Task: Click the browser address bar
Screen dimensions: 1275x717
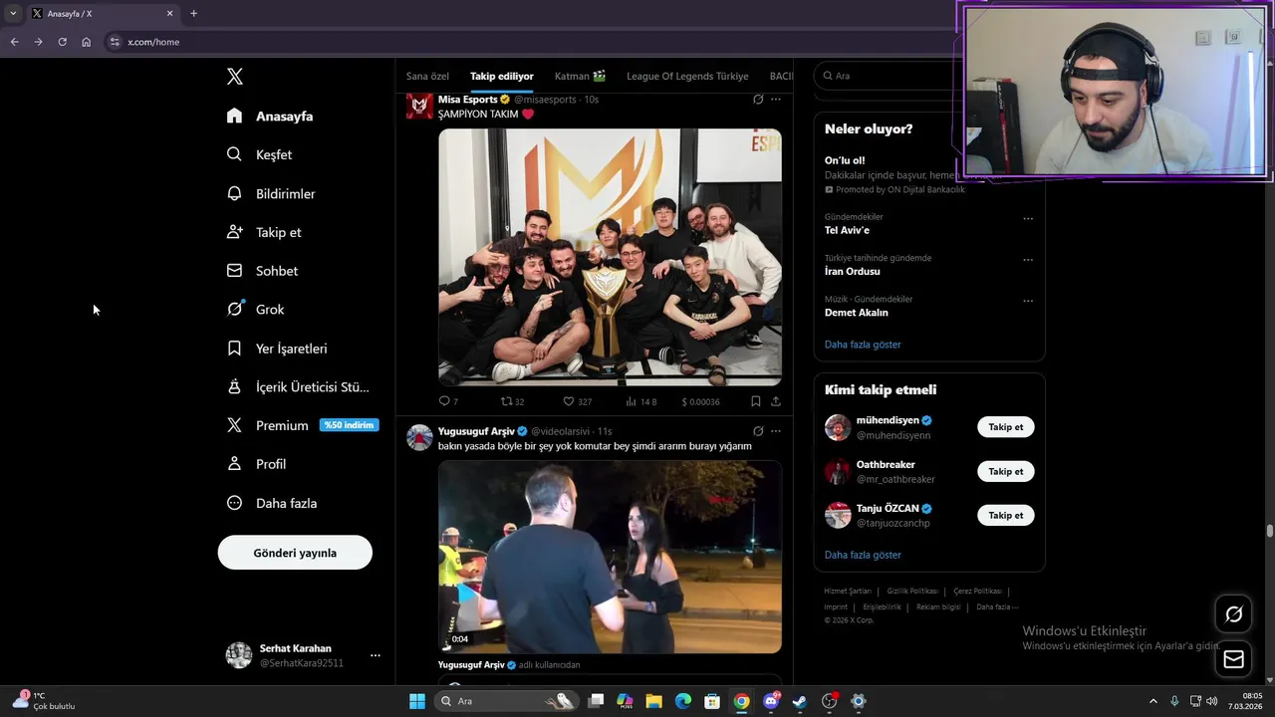Action: point(528,42)
